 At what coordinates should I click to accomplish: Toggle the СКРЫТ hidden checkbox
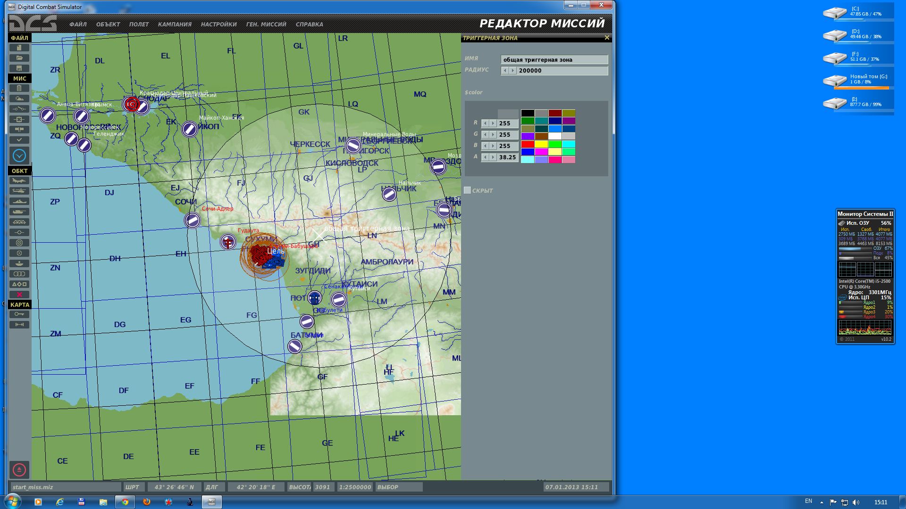467,190
